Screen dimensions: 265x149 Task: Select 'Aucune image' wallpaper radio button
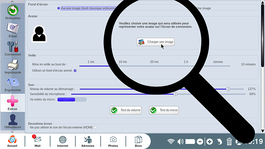point(58,8)
